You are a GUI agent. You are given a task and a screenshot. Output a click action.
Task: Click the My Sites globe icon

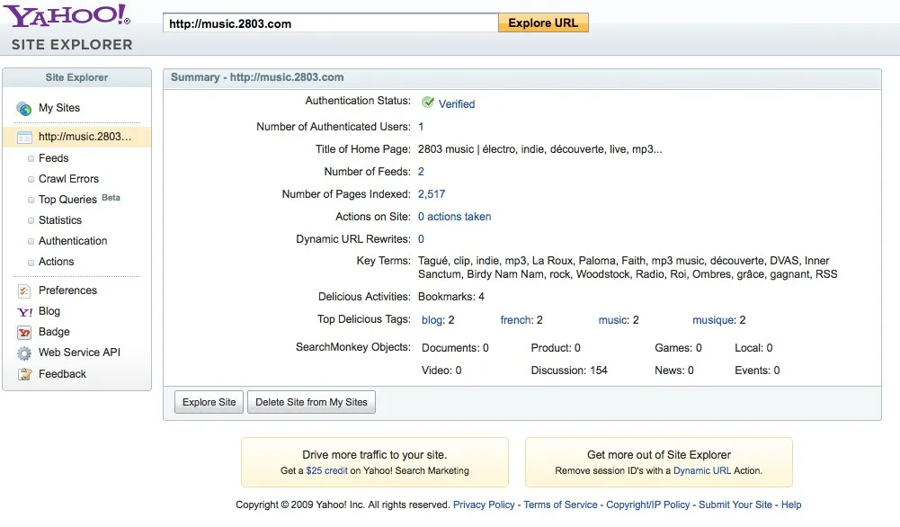click(24, 108)
